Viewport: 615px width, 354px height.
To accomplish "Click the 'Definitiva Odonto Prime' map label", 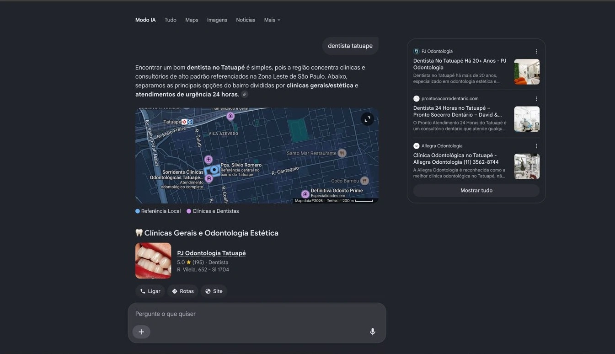I will point(337,191).
